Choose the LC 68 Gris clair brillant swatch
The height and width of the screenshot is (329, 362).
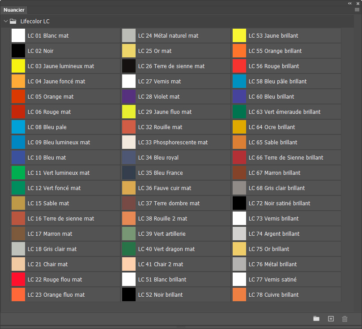tap(239, 188)
